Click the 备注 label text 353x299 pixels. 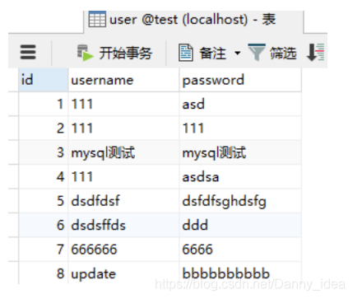pos(213,53)
